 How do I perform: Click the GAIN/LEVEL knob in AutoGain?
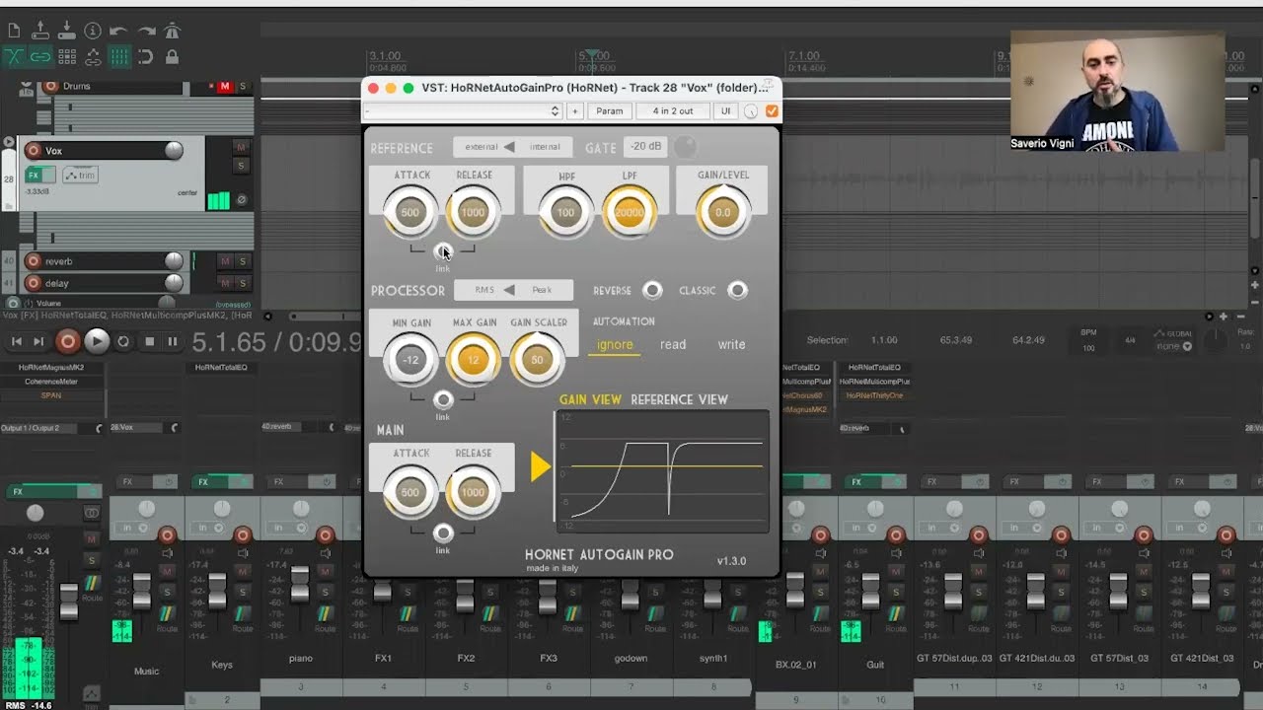tap(722, 212)
